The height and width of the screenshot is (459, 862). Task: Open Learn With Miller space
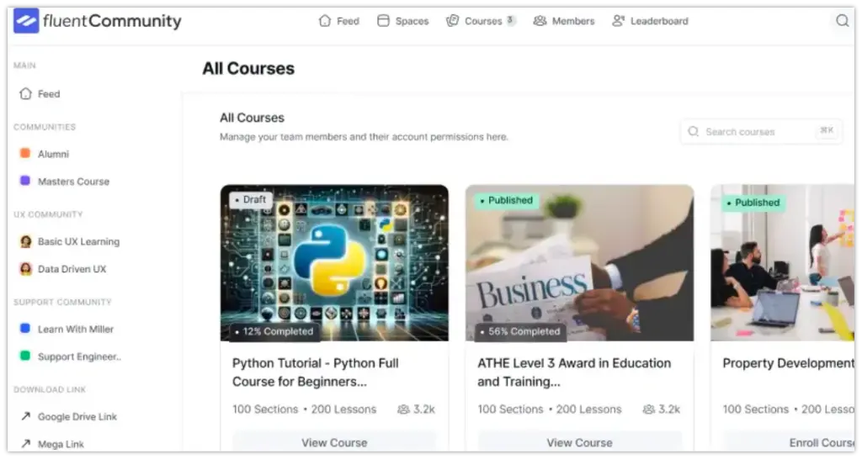tap(67, 329)
